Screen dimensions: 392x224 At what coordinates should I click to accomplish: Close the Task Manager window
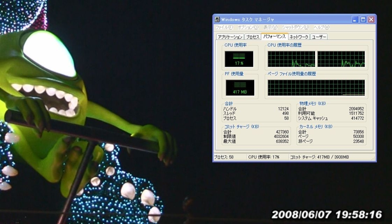coord(371,20)
